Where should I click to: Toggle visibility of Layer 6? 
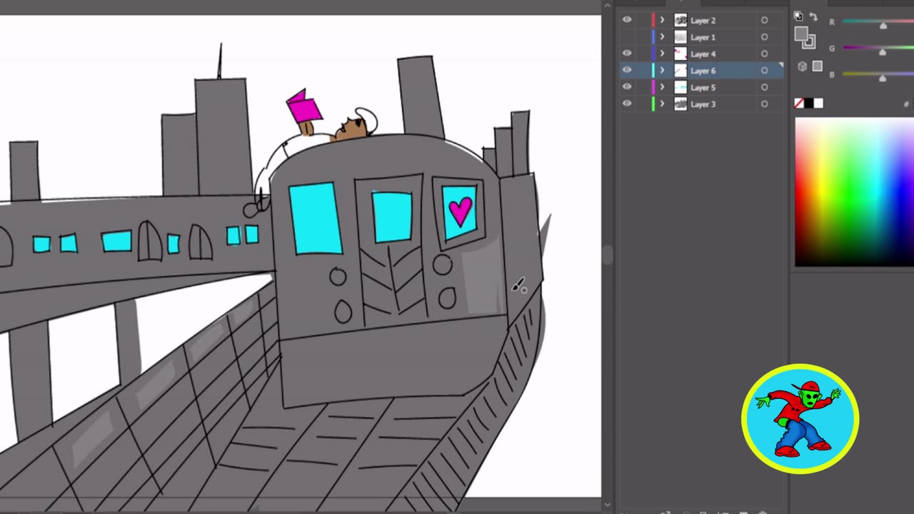pos(627,71)
